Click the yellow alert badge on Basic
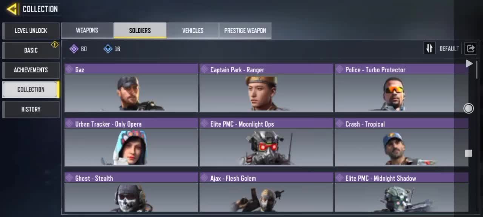 [x=55, y=45]
